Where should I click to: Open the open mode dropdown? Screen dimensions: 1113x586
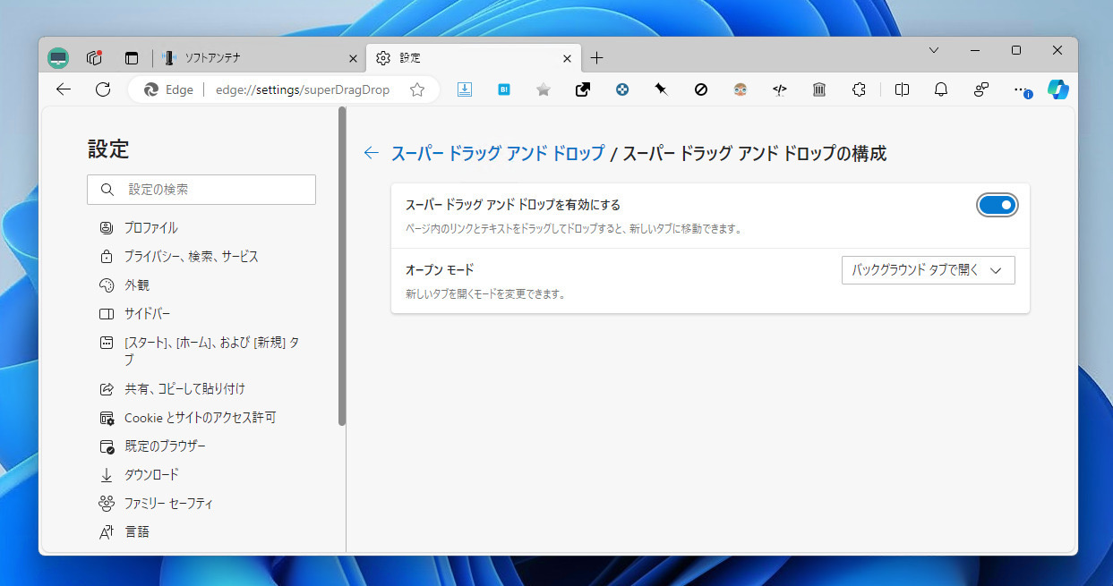[x=928, y=269]
